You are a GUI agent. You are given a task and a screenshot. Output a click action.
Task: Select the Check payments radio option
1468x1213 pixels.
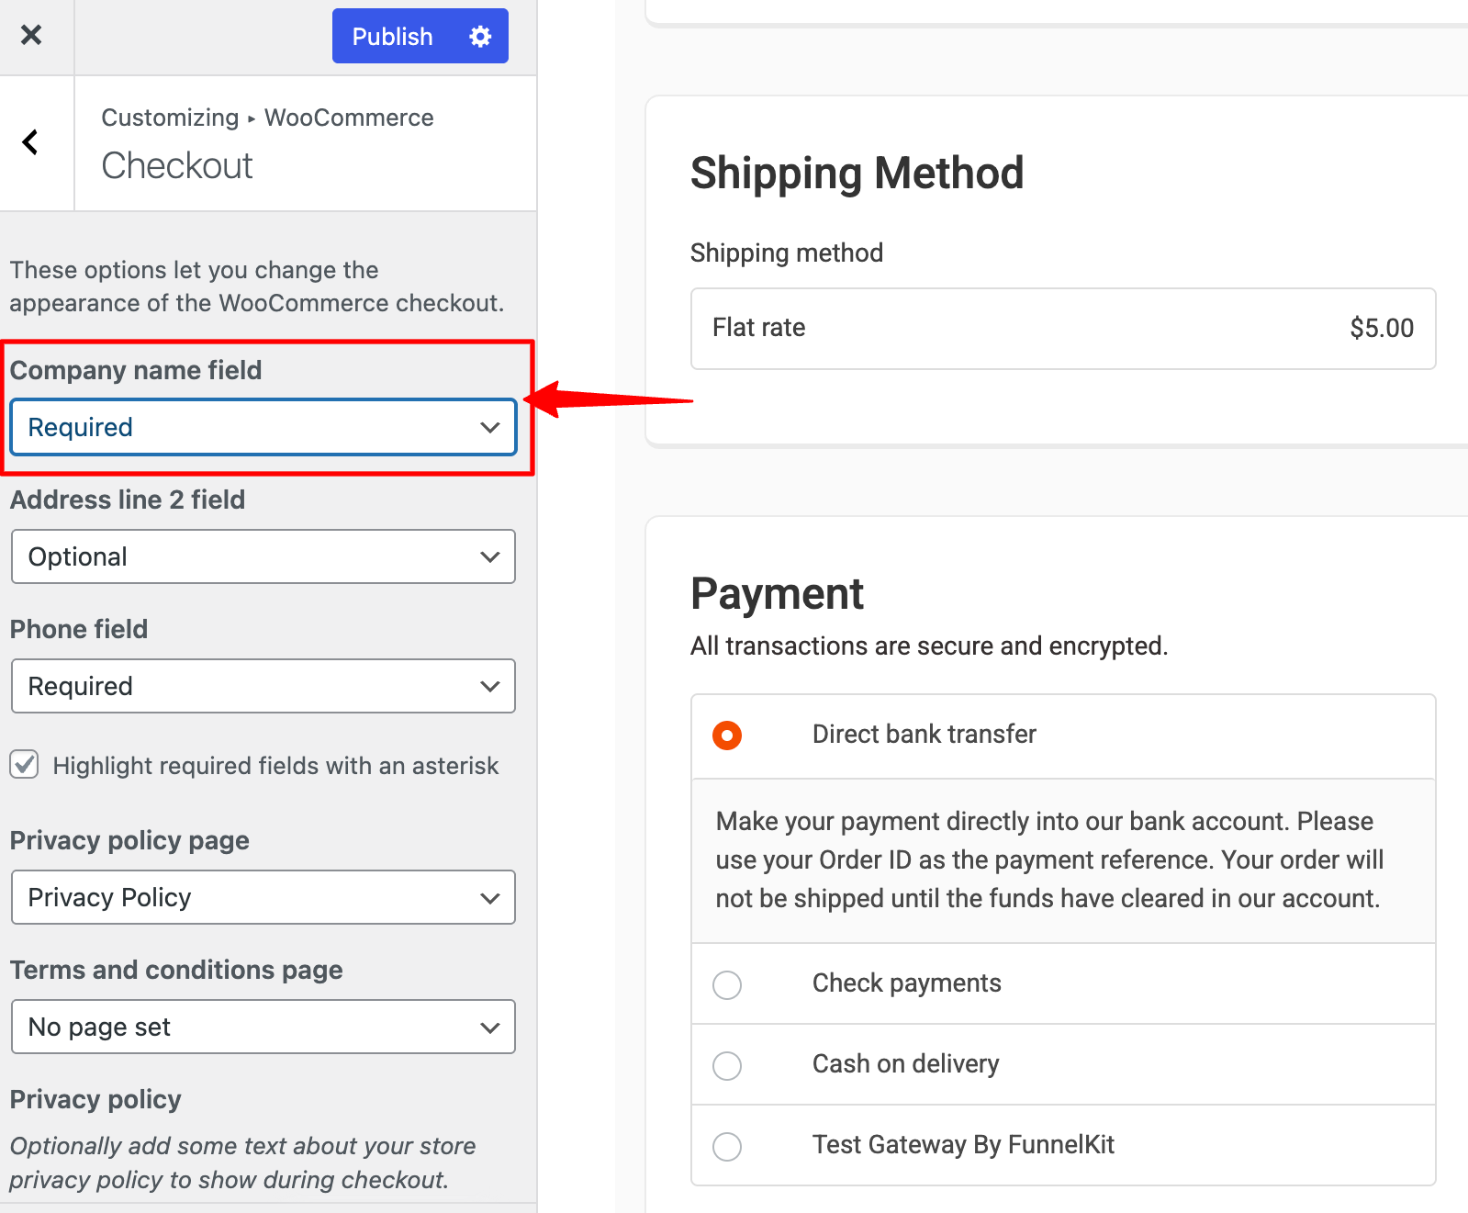[727, 984]
